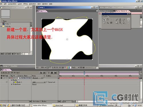This screenshot has height=107, width=143.
Task: Open the Layer menu
Action: coord(20,4)
